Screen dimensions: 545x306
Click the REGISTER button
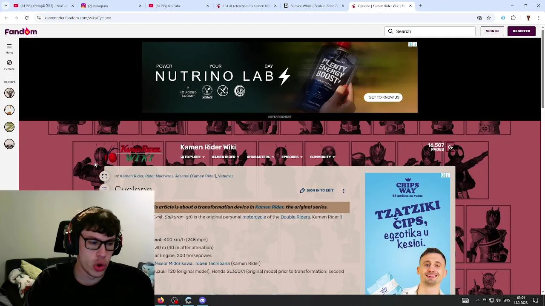pyautogui.click(x=521, y=31)
